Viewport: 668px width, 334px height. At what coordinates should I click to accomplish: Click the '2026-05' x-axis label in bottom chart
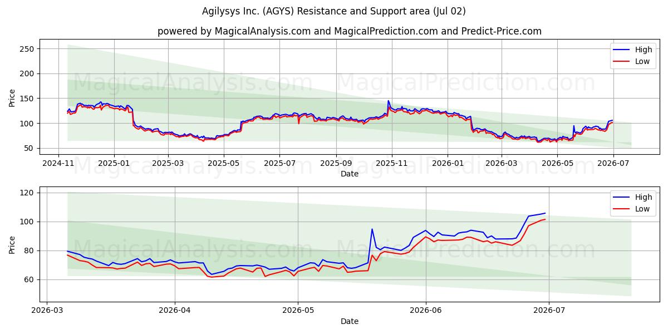click(x=298, y=311)
